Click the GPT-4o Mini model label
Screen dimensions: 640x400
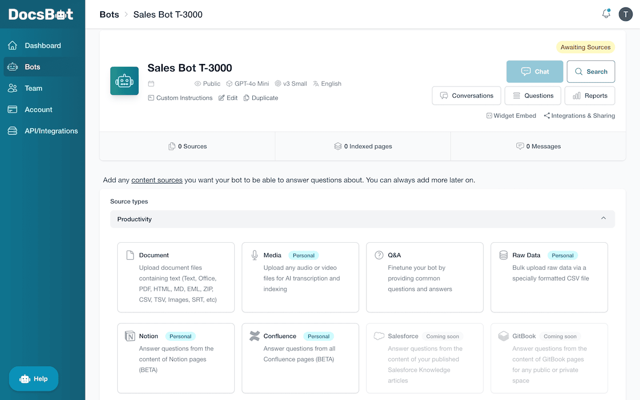click(x=247, y=84)
